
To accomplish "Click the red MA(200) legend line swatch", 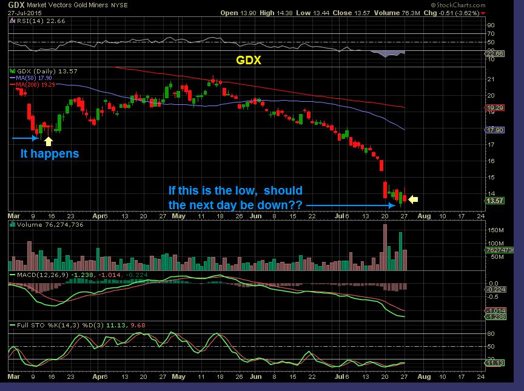I will 13,85.
